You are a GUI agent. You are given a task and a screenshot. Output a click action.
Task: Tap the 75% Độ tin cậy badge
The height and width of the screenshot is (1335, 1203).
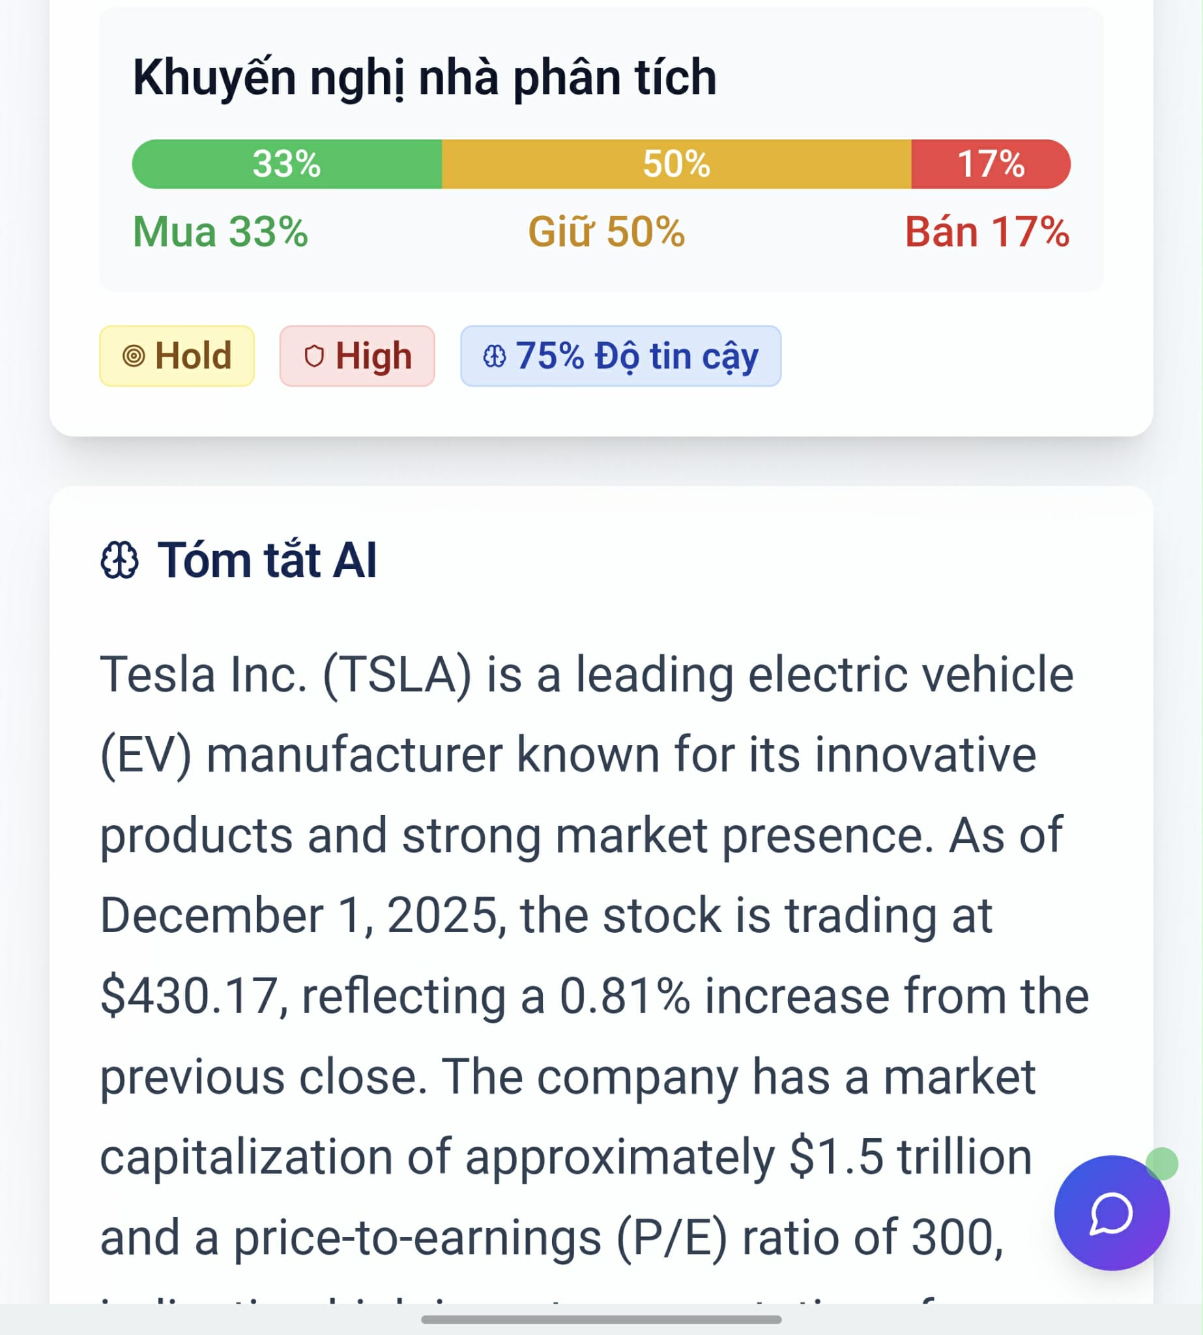point(620,356)
